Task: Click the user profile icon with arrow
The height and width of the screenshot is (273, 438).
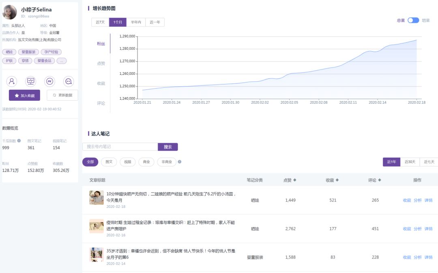Action: coord(12,81)
